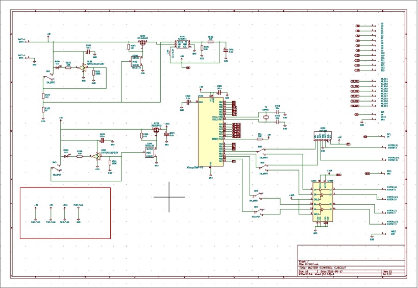Select the upper-left SW_SPDT switch symbol
Image resolution: width=418 pixels, height=288 pixels.
point(49,76)
